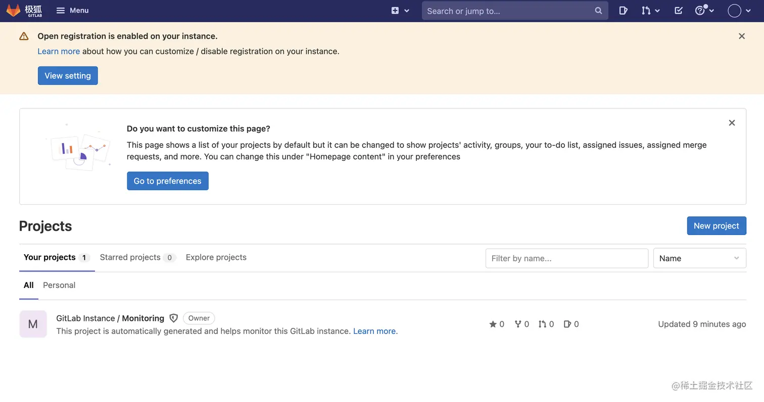Open the Menu hamburger button

pos(72,11)
